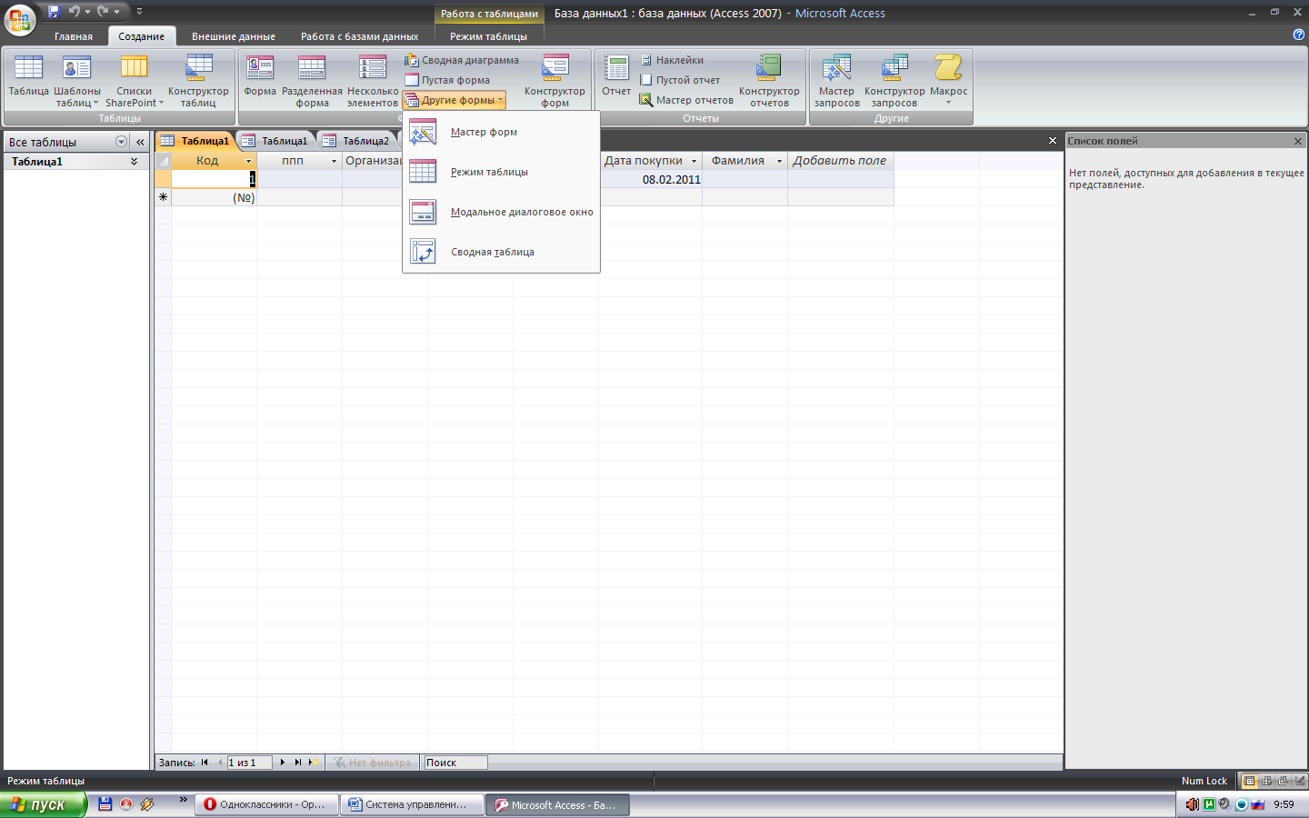The width and height of the screenshot is (1309, 818).
Task: Select Мастер форм from menu
Action: [501, 132]
